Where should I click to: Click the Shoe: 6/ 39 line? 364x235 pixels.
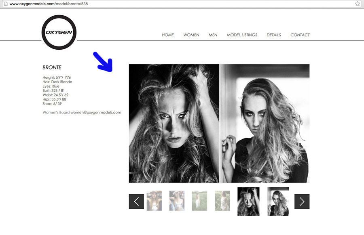52,104
